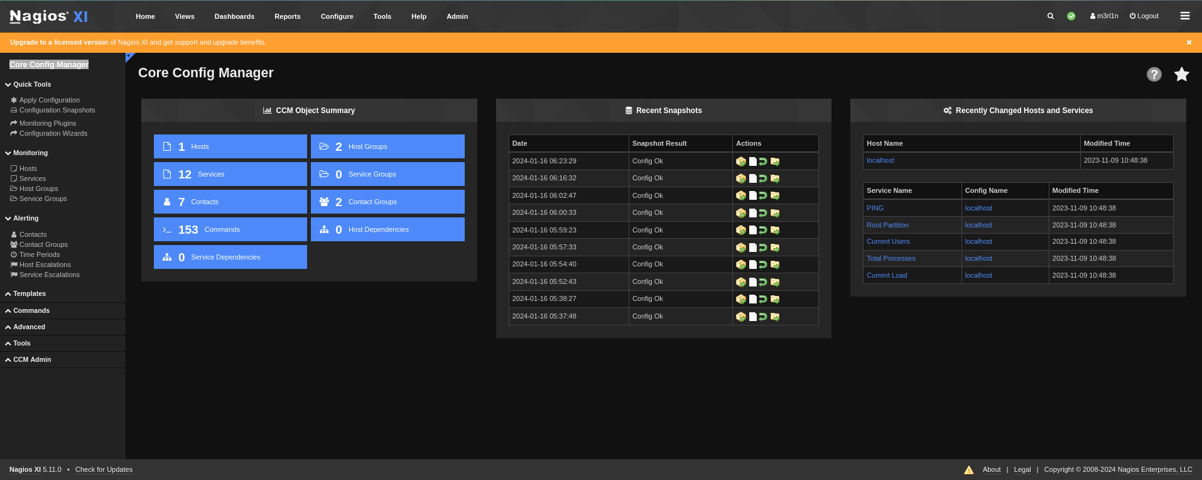Open the hamburger menu icon

[1185, 16]
